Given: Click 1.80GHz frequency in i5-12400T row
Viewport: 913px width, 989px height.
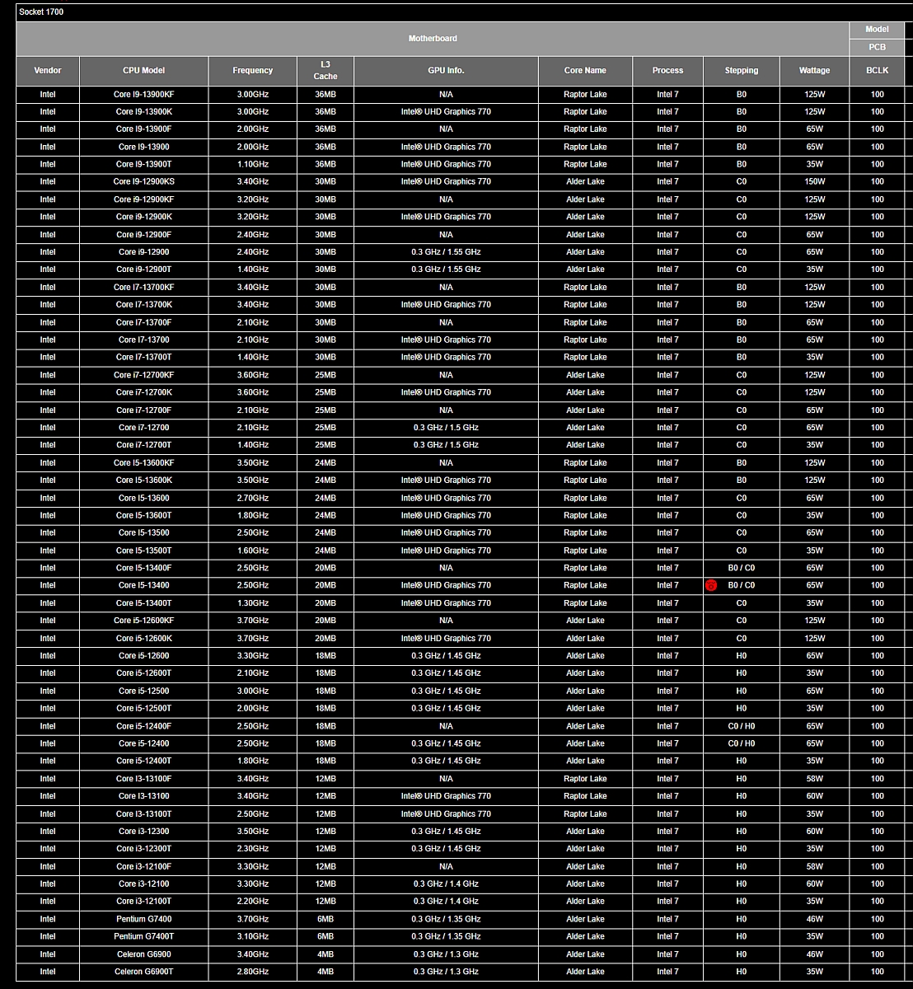Looking at the screenshot, I should click(x=253, y=762).
